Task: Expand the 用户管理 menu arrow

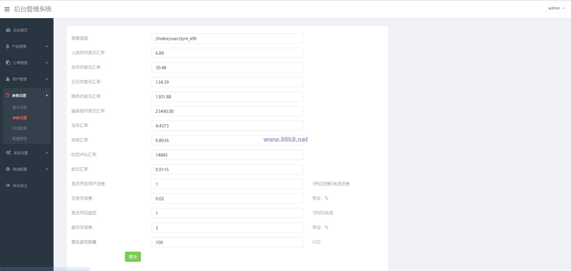Action: [x=47, y=79]
